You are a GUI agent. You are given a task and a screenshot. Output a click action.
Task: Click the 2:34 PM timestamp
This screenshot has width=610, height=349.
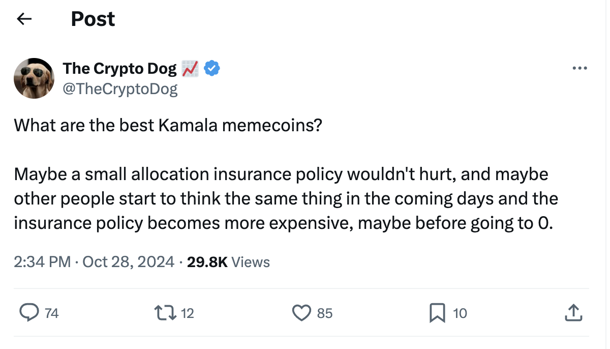(x=42, y=262)
